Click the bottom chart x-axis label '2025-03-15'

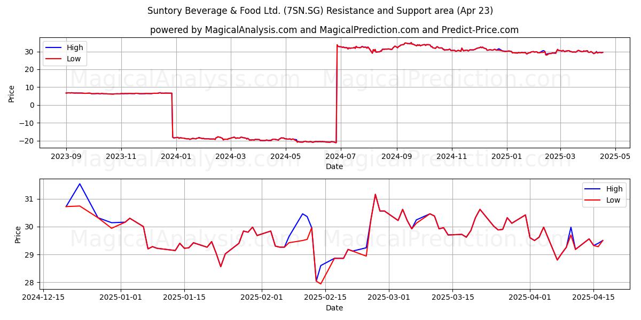pos(452,298)
